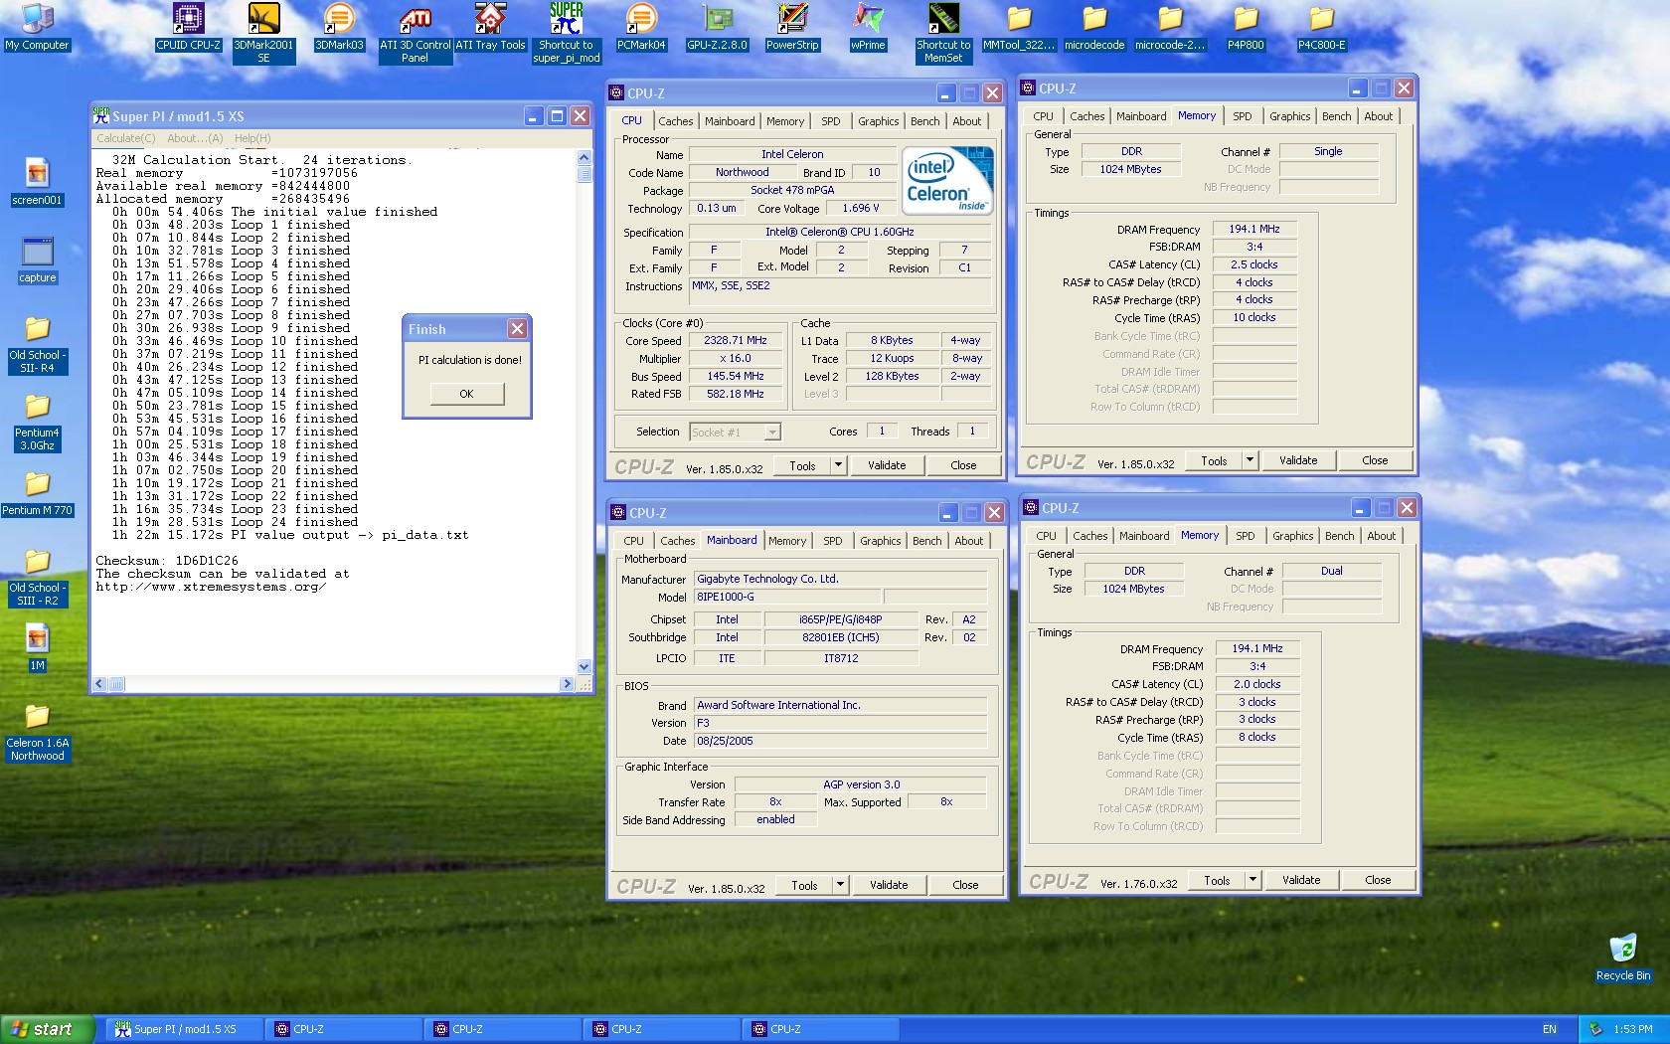Screen dimensions: 1670x1044
Task: Launch Shortcut to super_pi_mod icon
Action: 566,33
